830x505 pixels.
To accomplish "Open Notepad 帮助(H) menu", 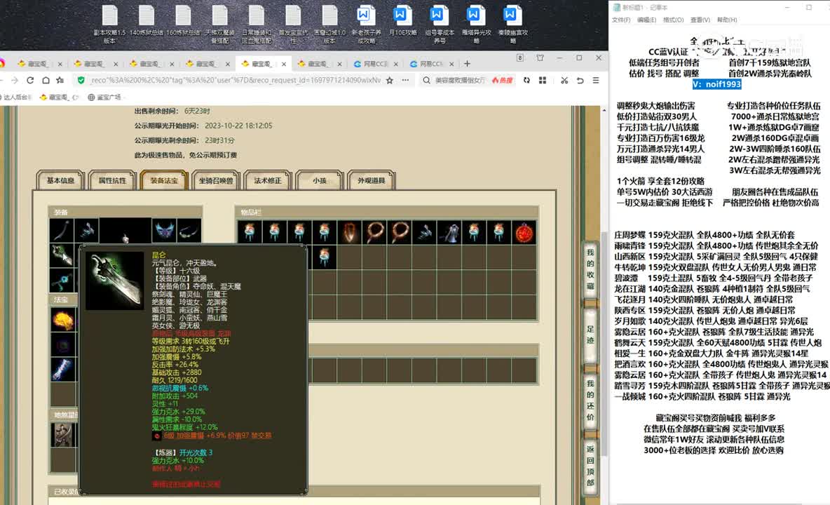I will coord(727,20).
